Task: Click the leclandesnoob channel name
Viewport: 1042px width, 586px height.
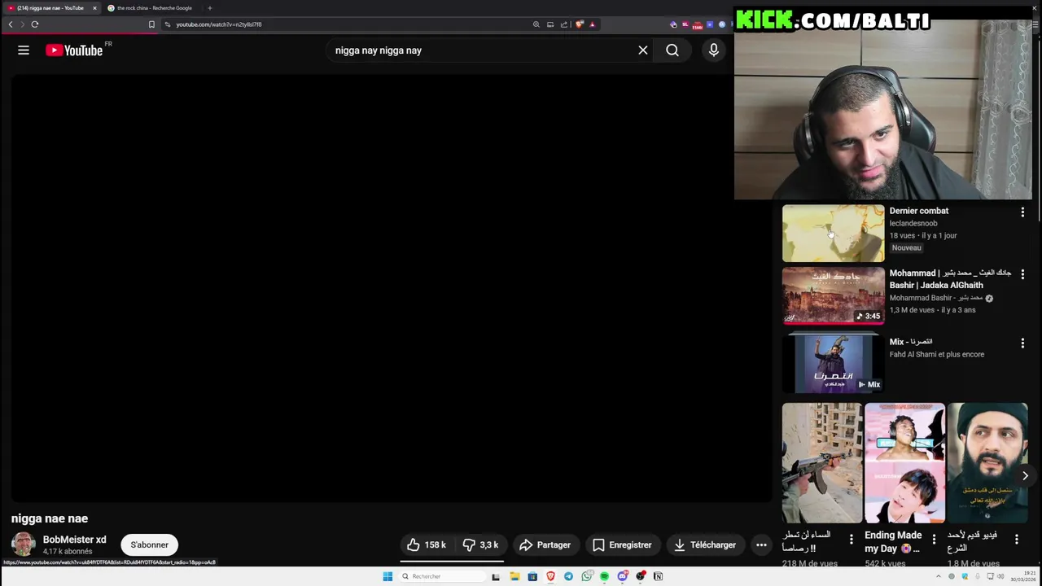Action: pos(913,223)
